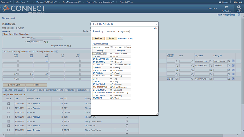The height and width of the screenshot is (137, 244).
Task: Expand Time Management breadcrumb menu
Action: pyautogui.click(x=72, y=2)
